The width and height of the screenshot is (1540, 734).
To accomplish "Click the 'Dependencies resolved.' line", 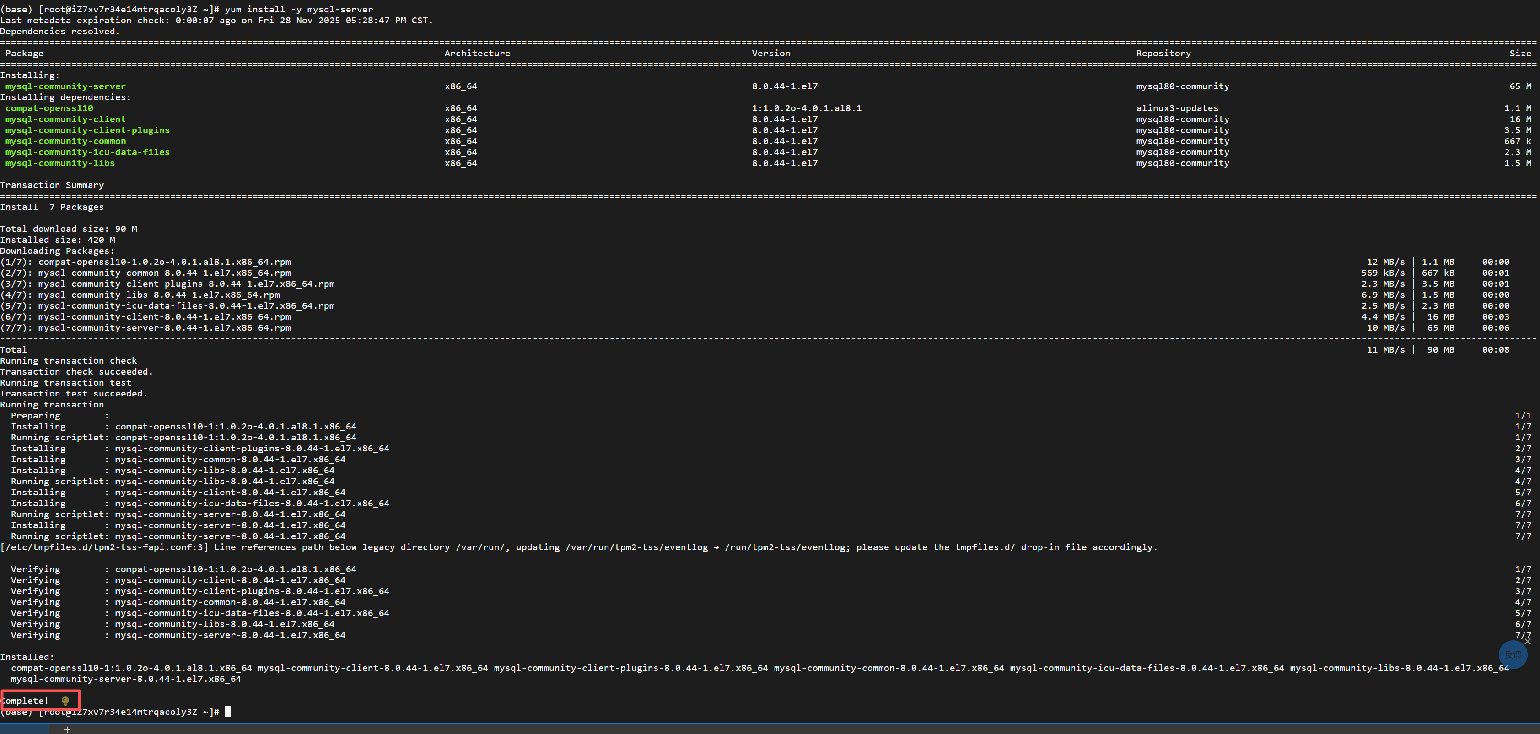I will click(x=60, y=32).
